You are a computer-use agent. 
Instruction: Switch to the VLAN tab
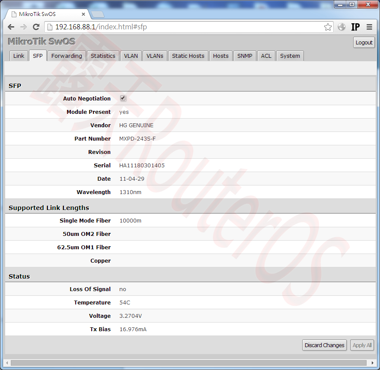[x=131, y=56]
